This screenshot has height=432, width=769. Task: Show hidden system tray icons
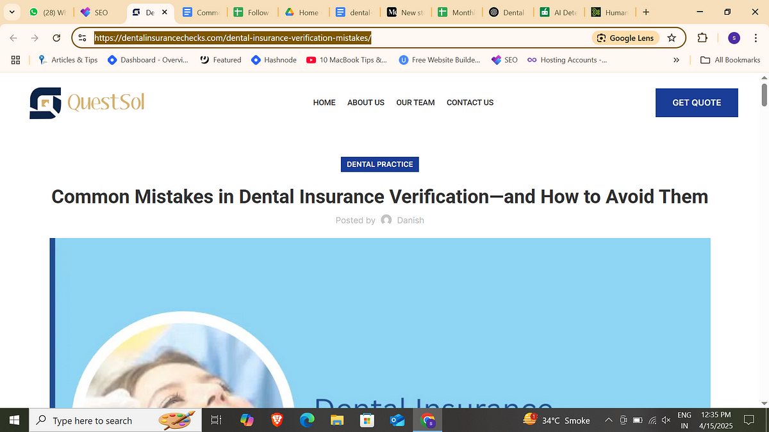[608, 420]
